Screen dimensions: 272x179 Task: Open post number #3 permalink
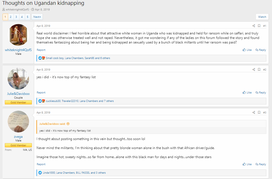(x=265, y=112)
